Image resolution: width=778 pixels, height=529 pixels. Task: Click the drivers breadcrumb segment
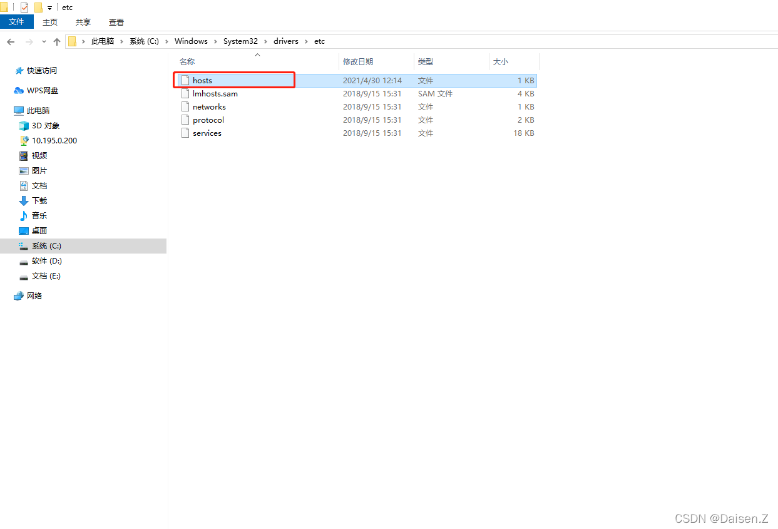click(x=286, y=41)
